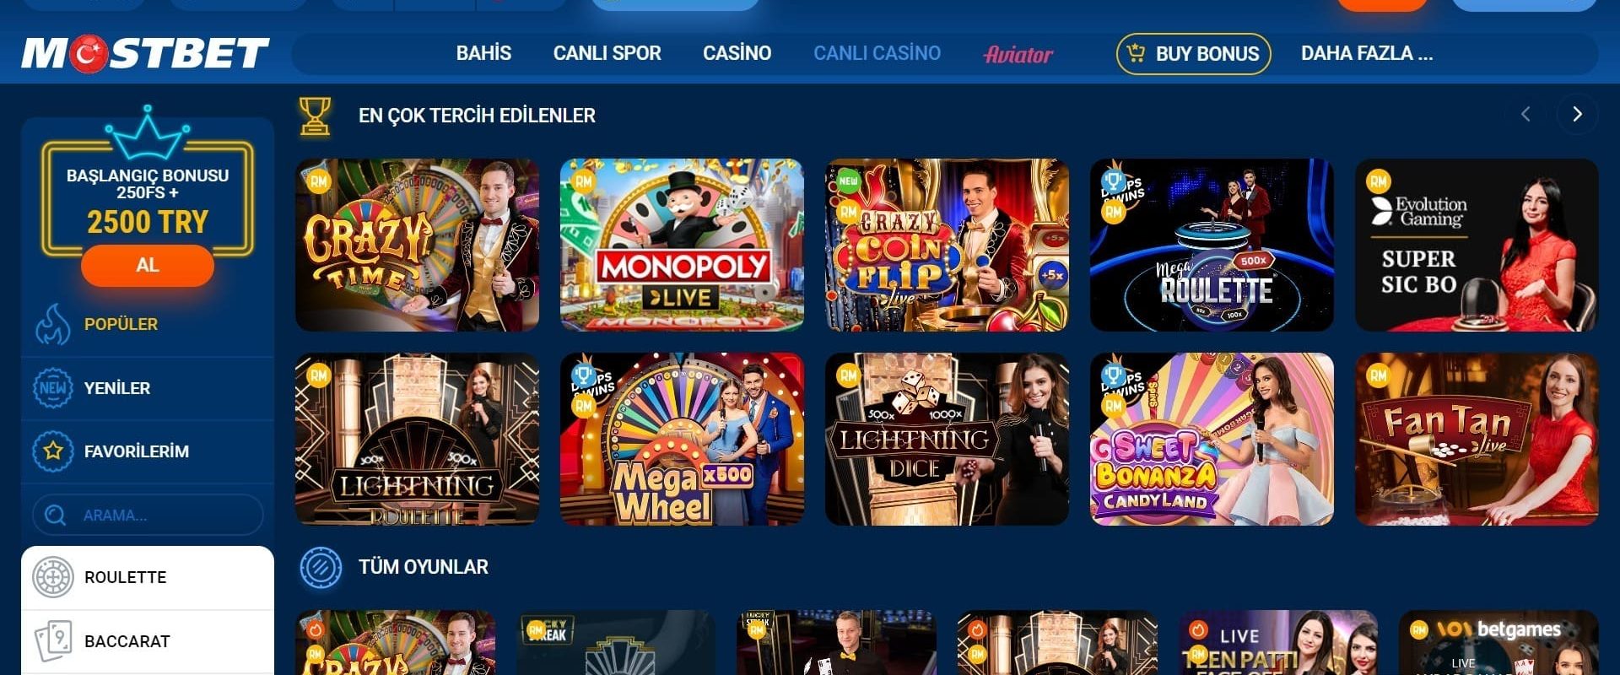Click the Tüm Oyunlar circle icon

point(321,567)
